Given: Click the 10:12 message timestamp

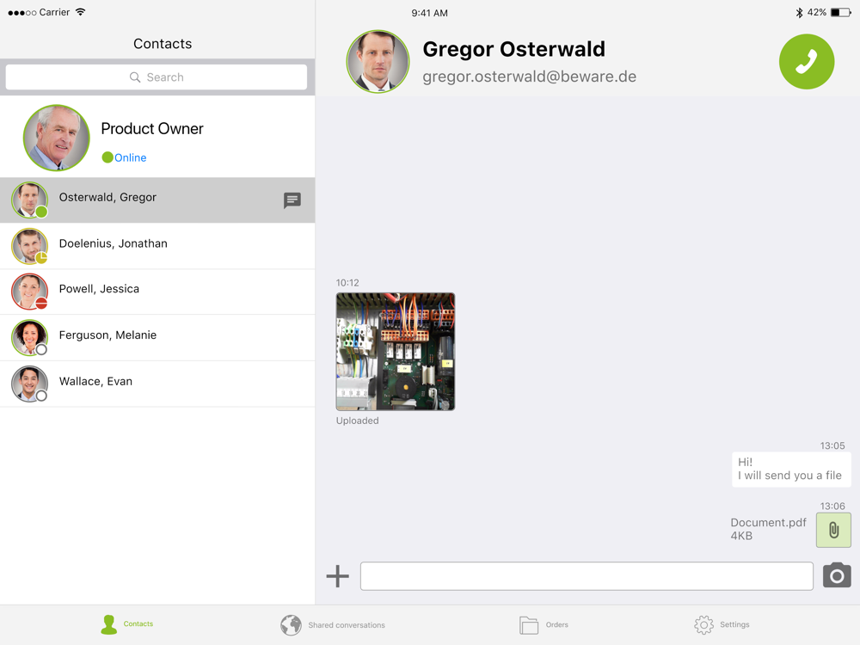Looking at the screenshot, I should tap(347, 283).
